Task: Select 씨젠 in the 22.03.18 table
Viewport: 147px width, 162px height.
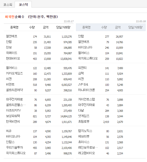Action: pyautogui.click(x=81, y=79)
